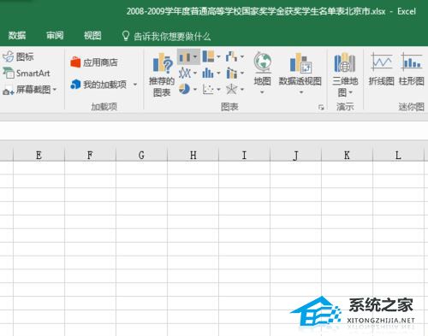The image size is (428, 336).
Task: Expand the My Add-ins dropdown arrow
Action: tap(135, 85)
